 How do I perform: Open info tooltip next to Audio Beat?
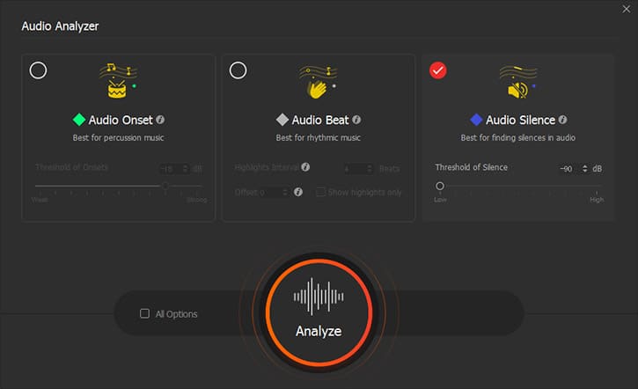point(356,120)
